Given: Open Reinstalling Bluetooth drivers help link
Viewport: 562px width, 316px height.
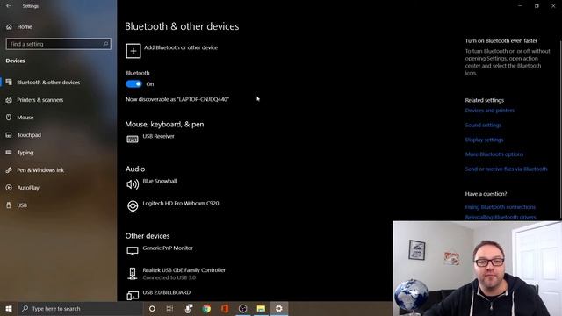Looking at the screenshot, I should (501, 217).
